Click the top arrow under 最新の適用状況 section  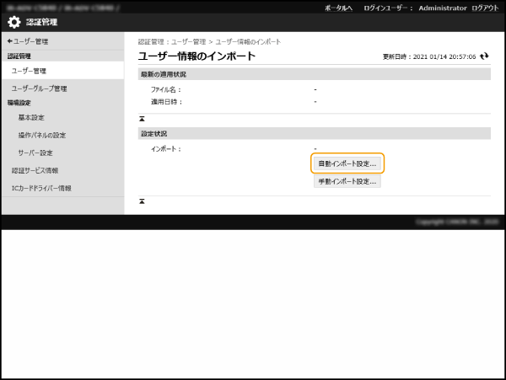pyautogui.click(x=142, y=119)
